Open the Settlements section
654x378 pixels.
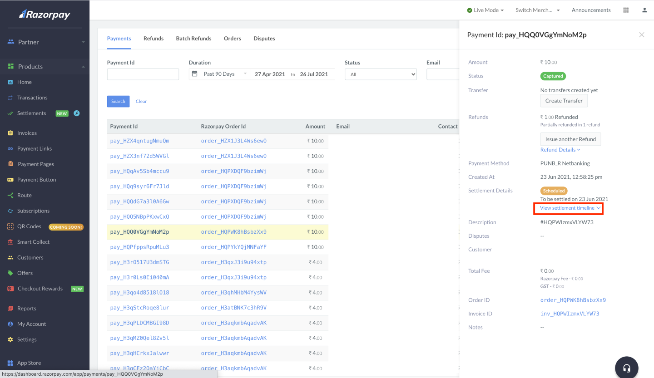[x=32, y=113]
